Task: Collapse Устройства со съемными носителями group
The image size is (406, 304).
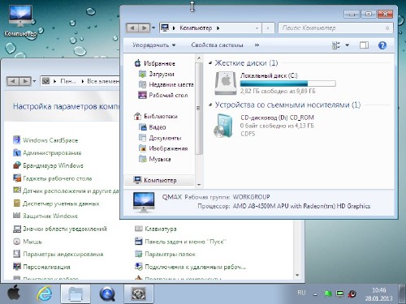Action: 210,105
